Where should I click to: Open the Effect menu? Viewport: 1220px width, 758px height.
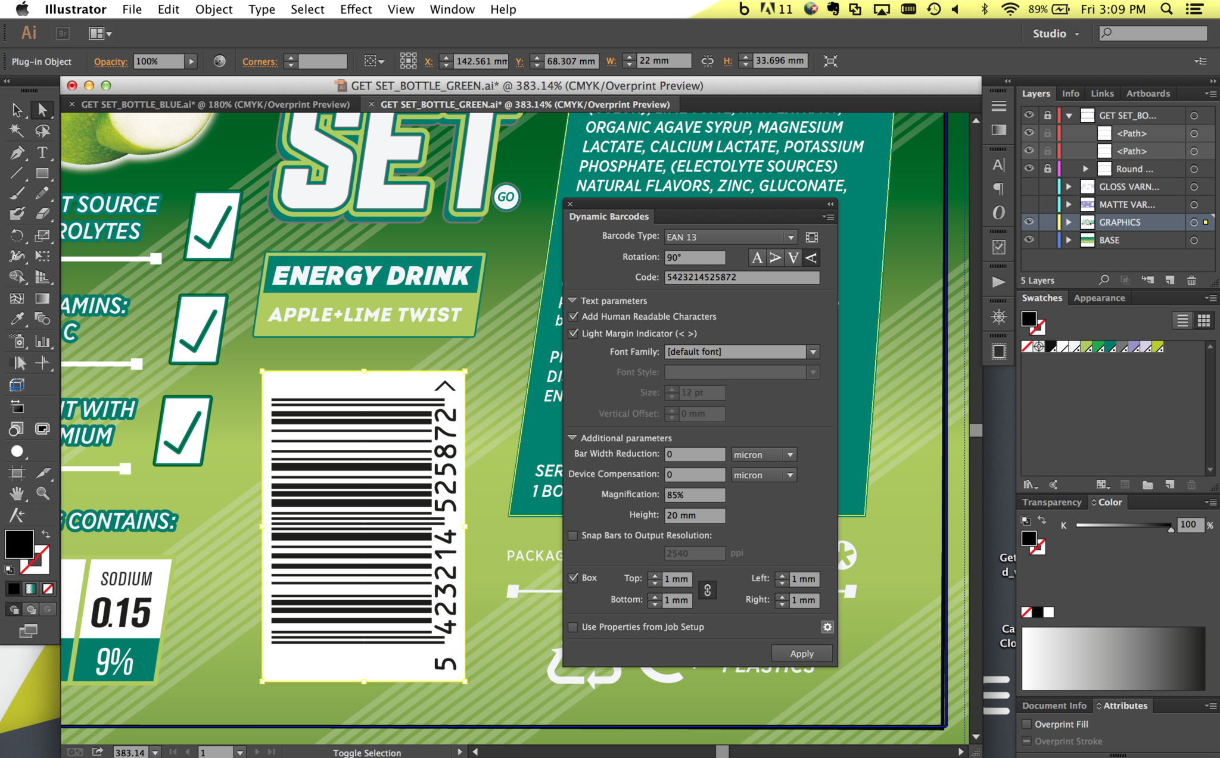(x=356, y=9)
